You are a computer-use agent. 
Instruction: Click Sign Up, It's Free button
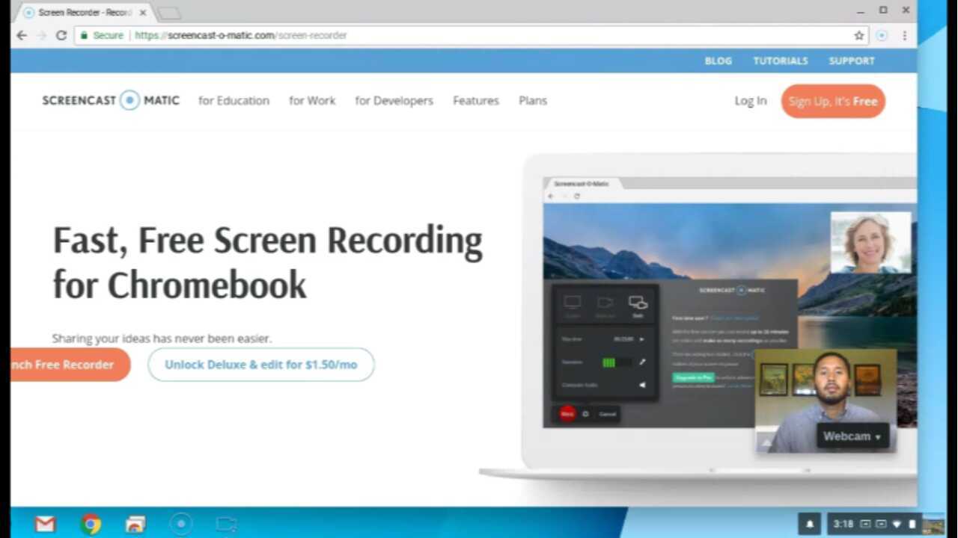coord(833,101)
